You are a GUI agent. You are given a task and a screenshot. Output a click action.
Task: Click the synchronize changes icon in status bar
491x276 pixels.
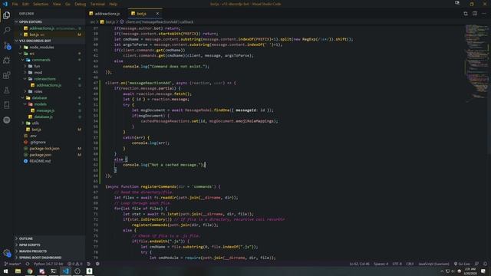point(28,264)
